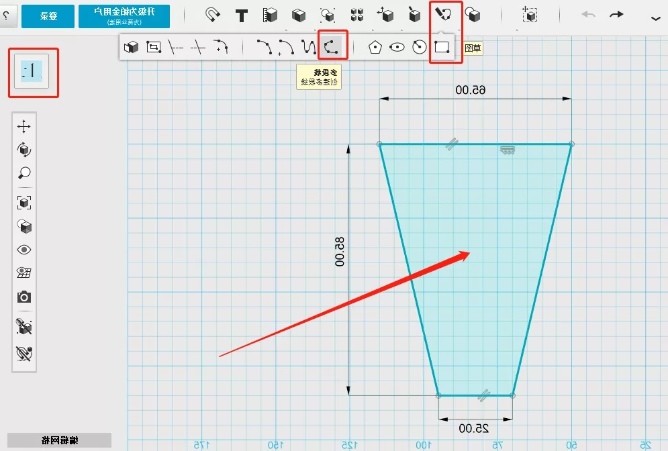Click the Fit to view icon
This screenshot has width=668, height=451.
pyautogui.click(x=24, y=203)
